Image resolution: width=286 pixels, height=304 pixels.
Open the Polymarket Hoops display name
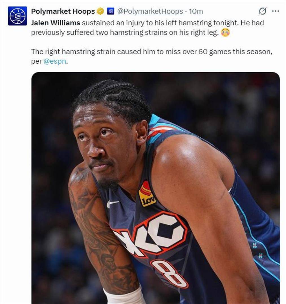point(63,12)
